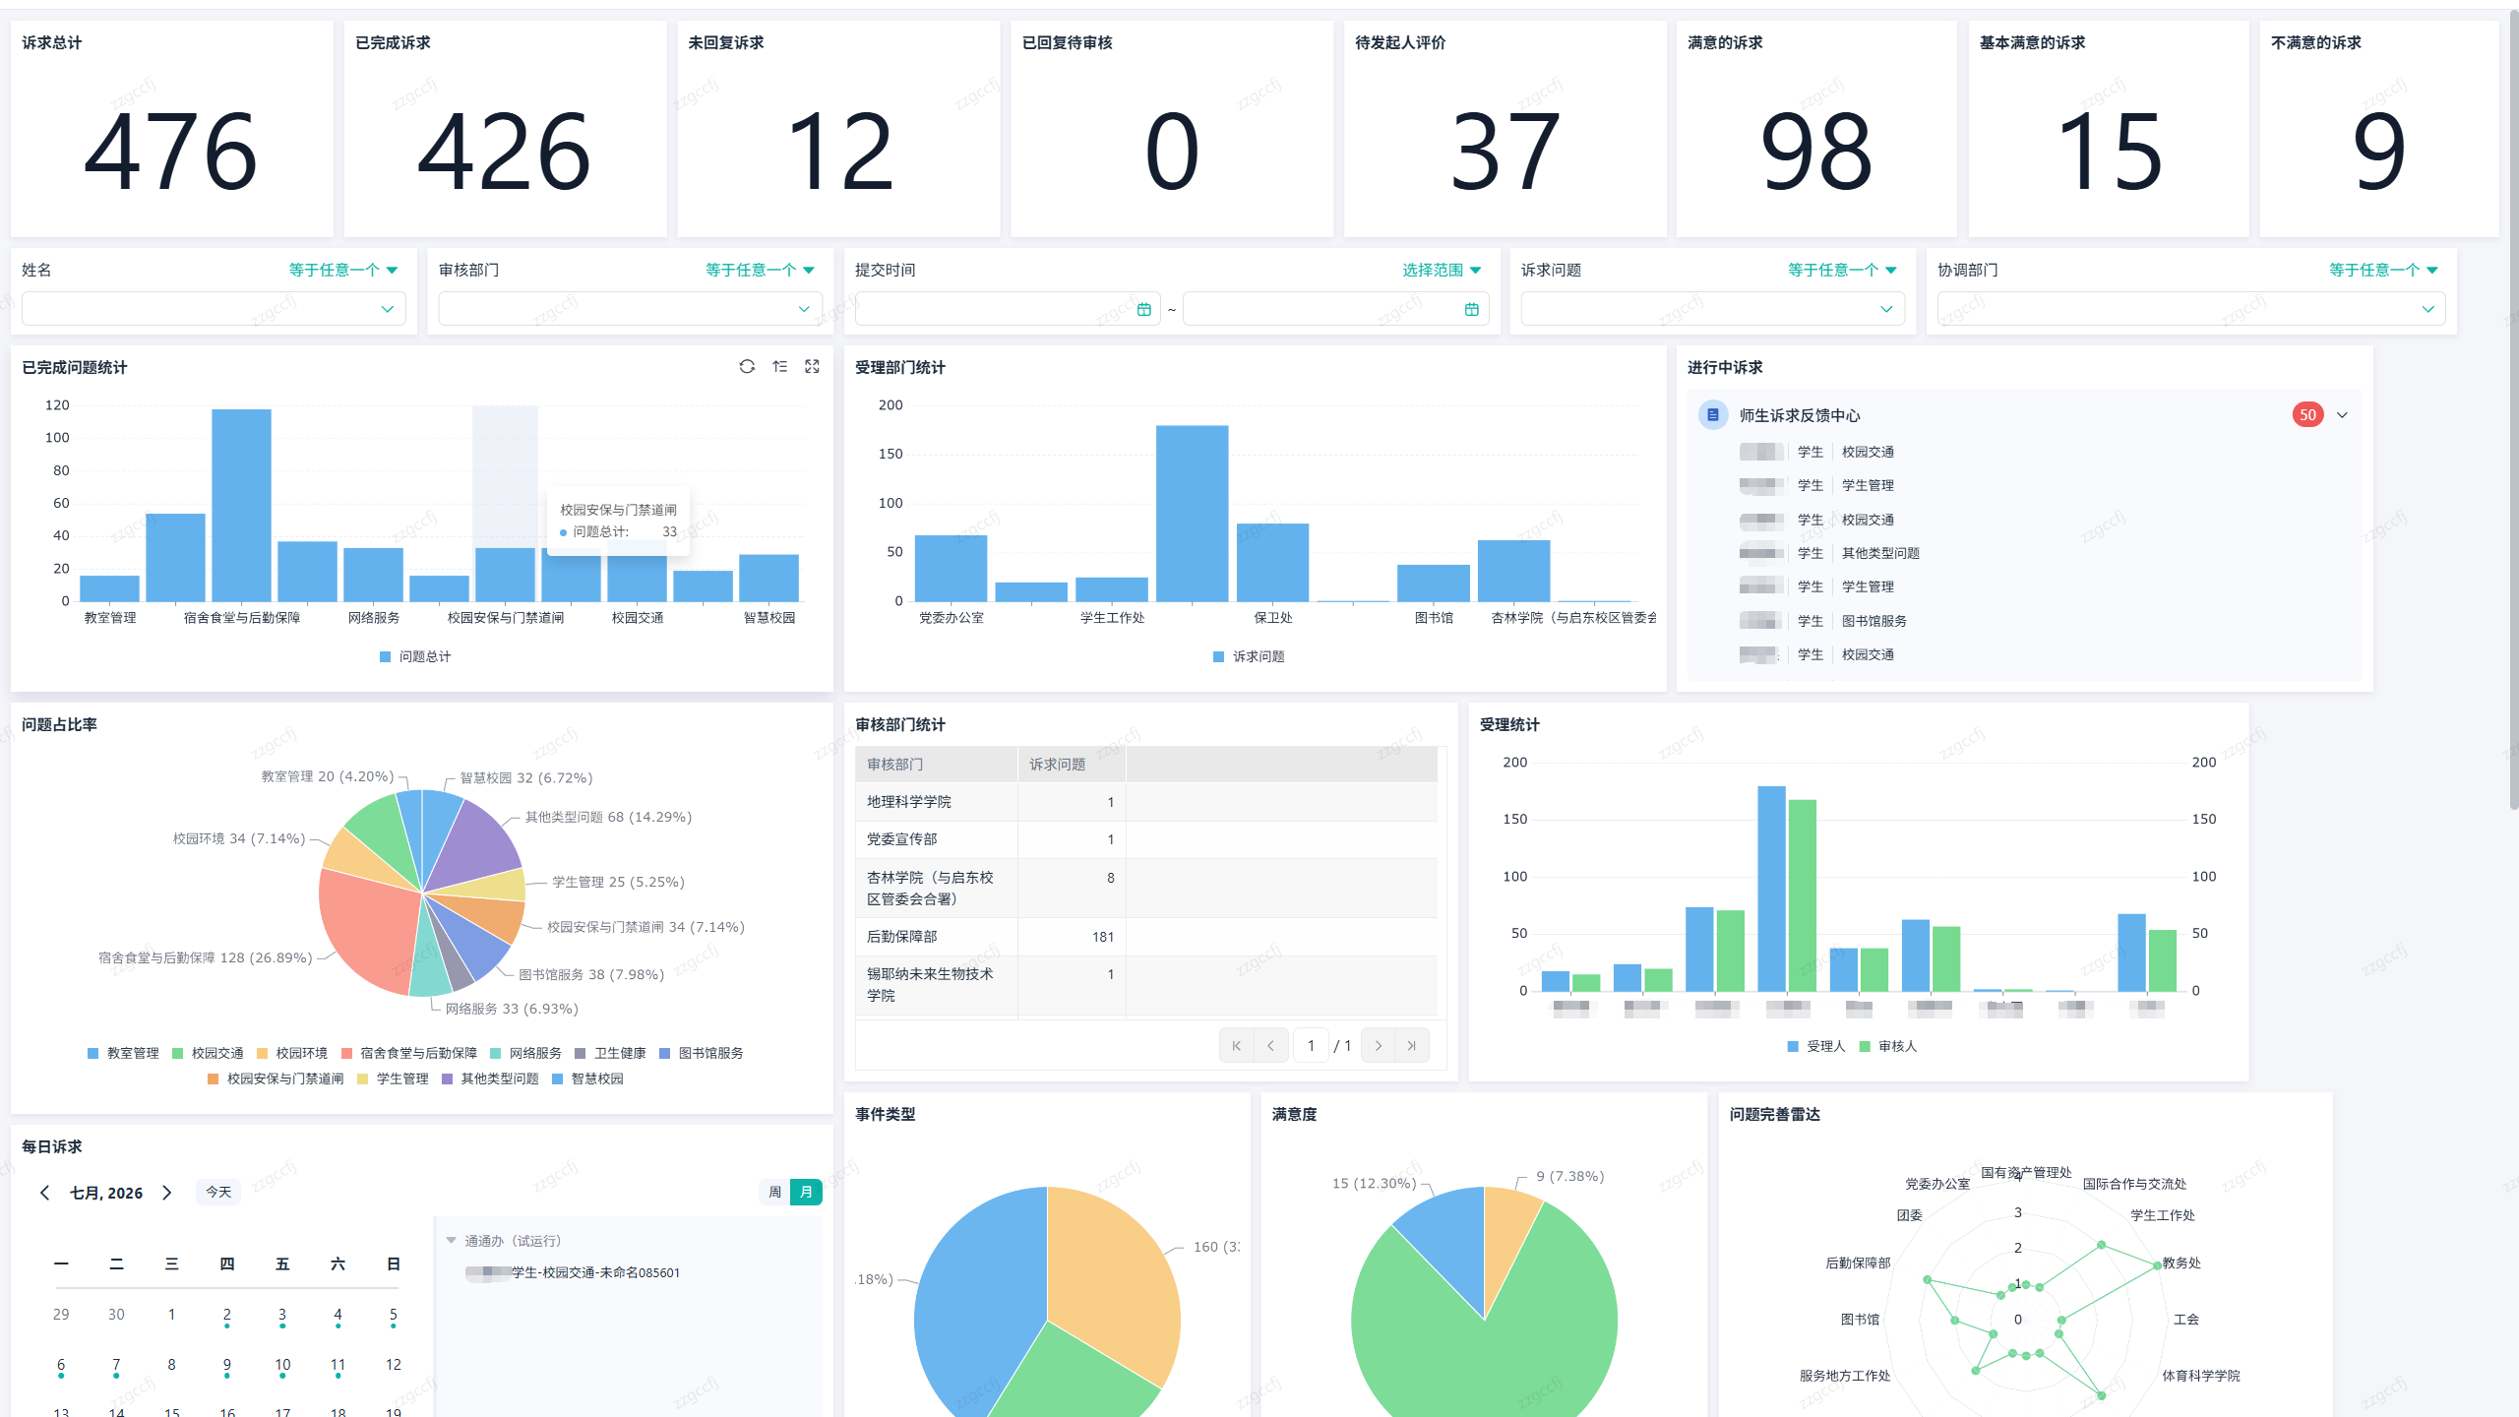Collapse the 师生诉求反馈中心 group
The height and width of the screenshot is (1417, 2519).
[x=2342, y=415]
